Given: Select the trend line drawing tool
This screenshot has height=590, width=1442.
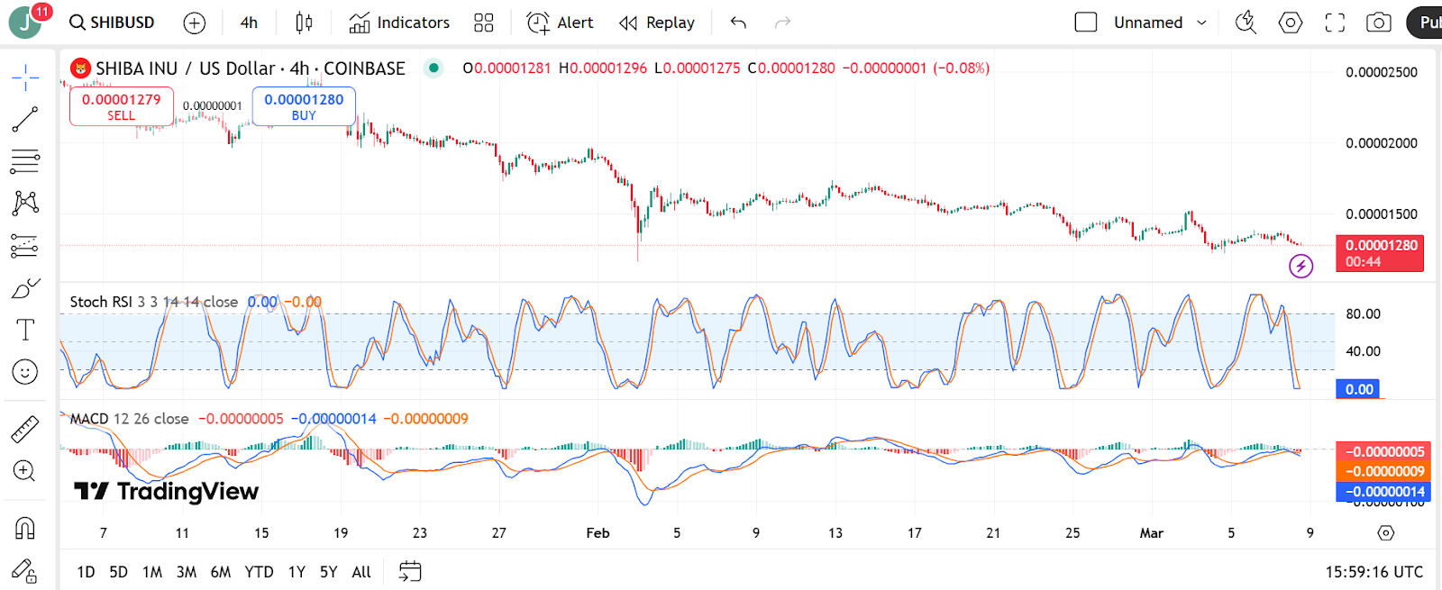Looking at the screenshot, I should coord(25,119).
